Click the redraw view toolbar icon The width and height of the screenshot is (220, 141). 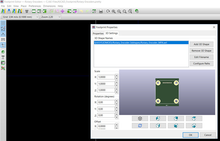(x=108, y=11)
